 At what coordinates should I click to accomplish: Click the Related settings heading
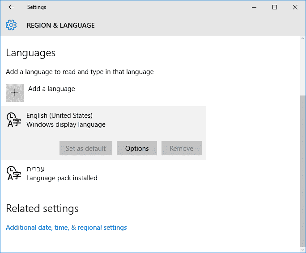click(x=42, y=209)
